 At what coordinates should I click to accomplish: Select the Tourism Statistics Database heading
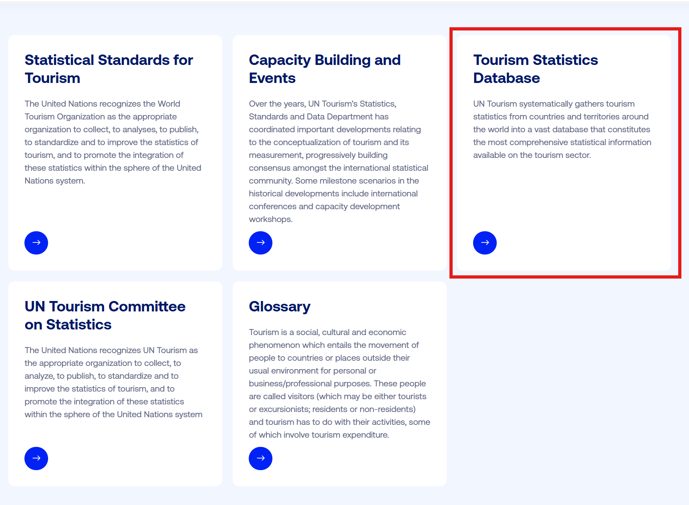535,69
